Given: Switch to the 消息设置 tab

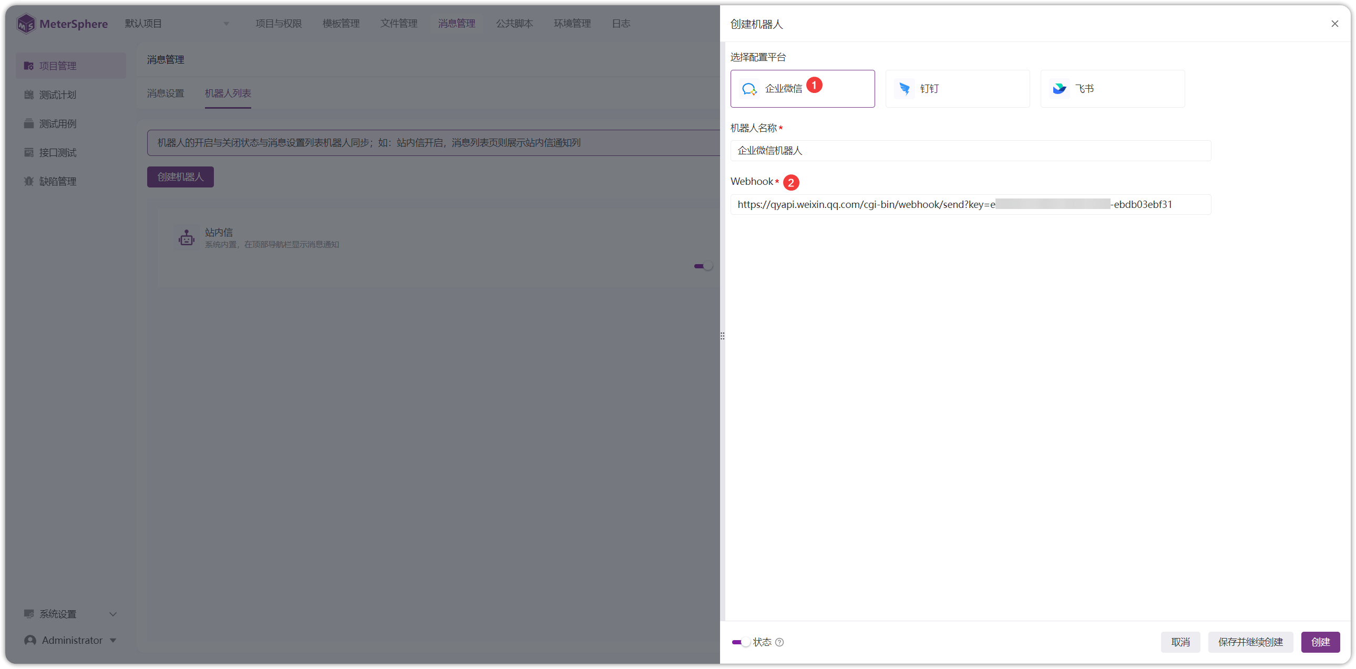Looking at the screenshot, I should [x=165, y=93].
